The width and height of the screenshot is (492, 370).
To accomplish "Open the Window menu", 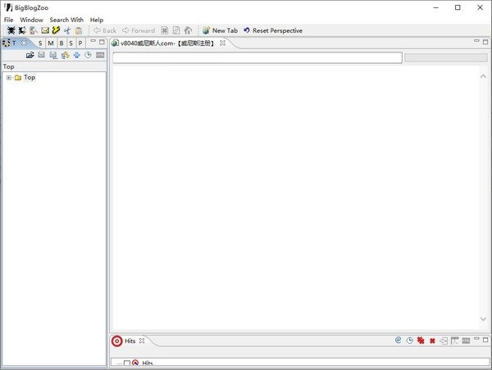I will [31, 20].
